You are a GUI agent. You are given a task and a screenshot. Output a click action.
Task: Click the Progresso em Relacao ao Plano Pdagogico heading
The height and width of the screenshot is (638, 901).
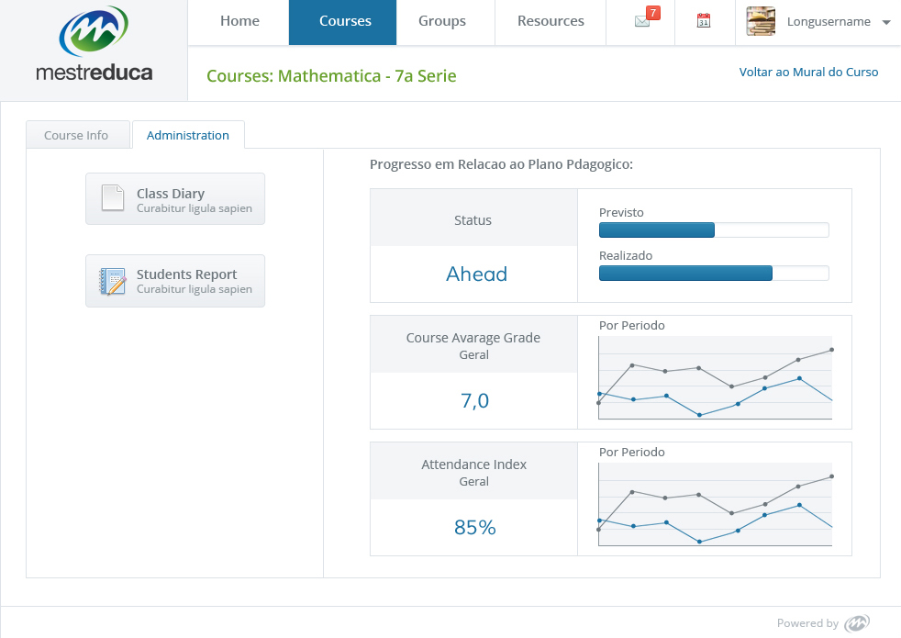(501, 164)
